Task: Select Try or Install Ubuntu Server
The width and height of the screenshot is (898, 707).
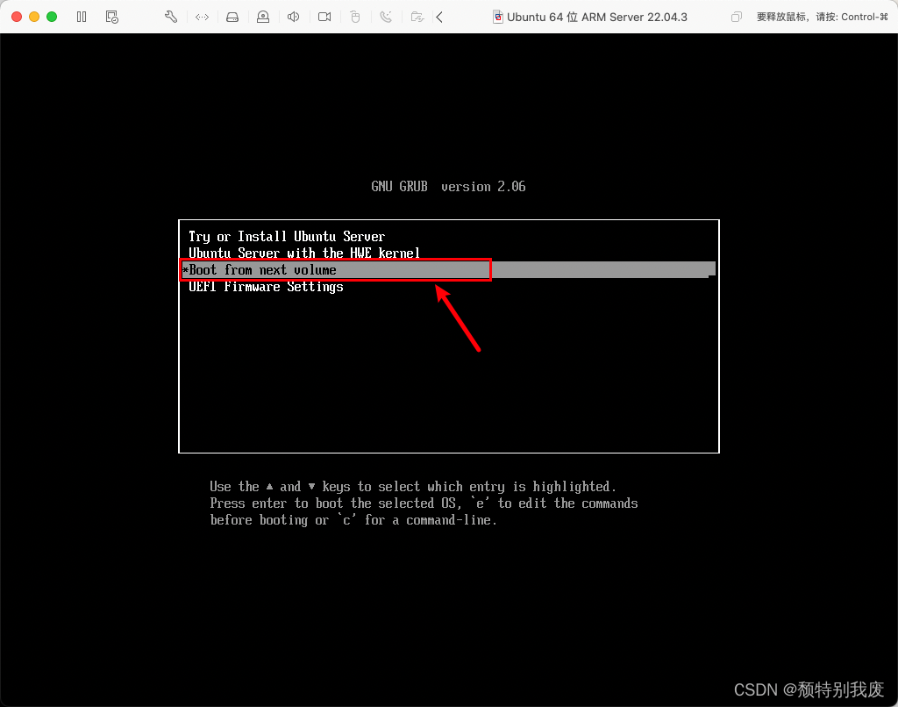Action: 287,237
